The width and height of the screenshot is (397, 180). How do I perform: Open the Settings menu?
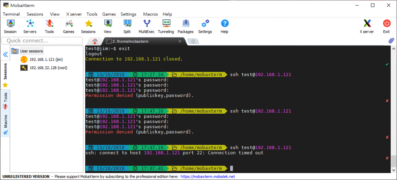click(x=128, y=14)
